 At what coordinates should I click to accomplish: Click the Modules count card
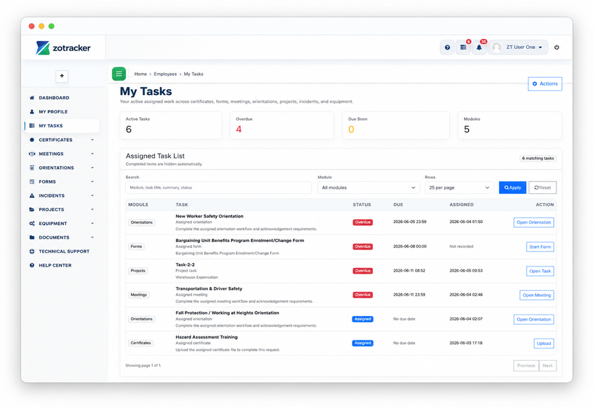(510, 125)
